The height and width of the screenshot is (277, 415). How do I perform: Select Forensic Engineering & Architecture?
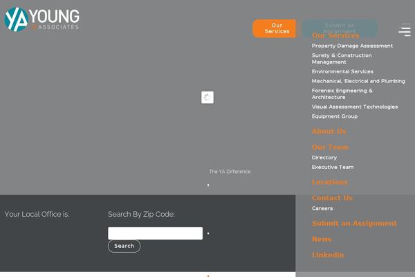tap(342, 94)
